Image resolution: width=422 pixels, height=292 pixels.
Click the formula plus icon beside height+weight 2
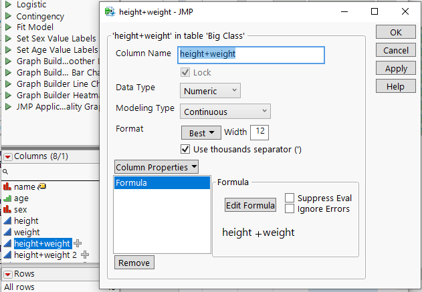[85, 255]
